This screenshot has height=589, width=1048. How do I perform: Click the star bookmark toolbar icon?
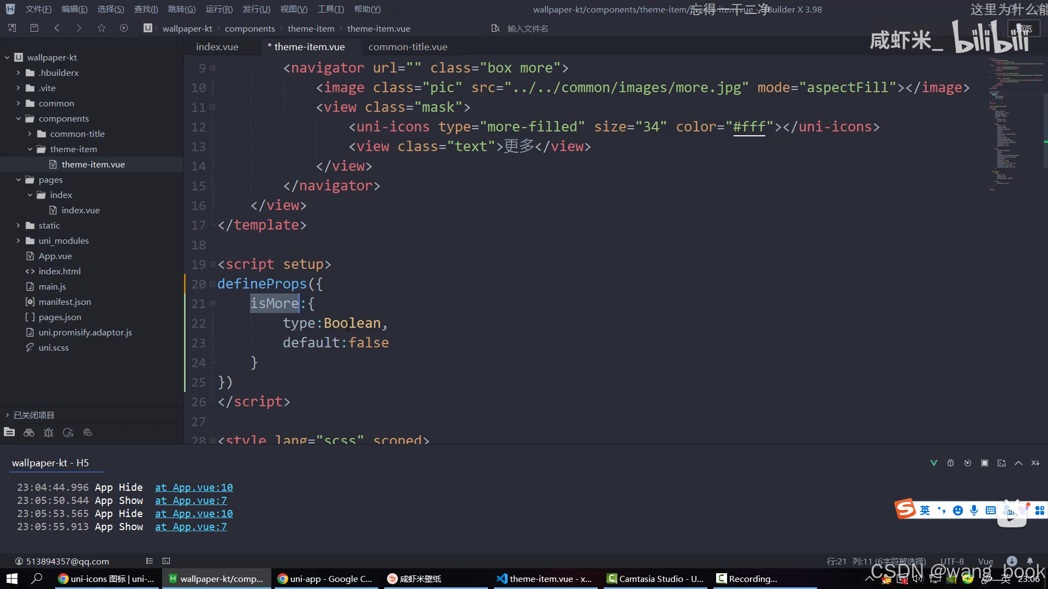tap(102, 28)
